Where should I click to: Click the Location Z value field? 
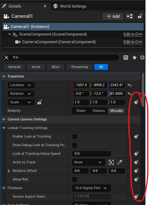[117, 85]
